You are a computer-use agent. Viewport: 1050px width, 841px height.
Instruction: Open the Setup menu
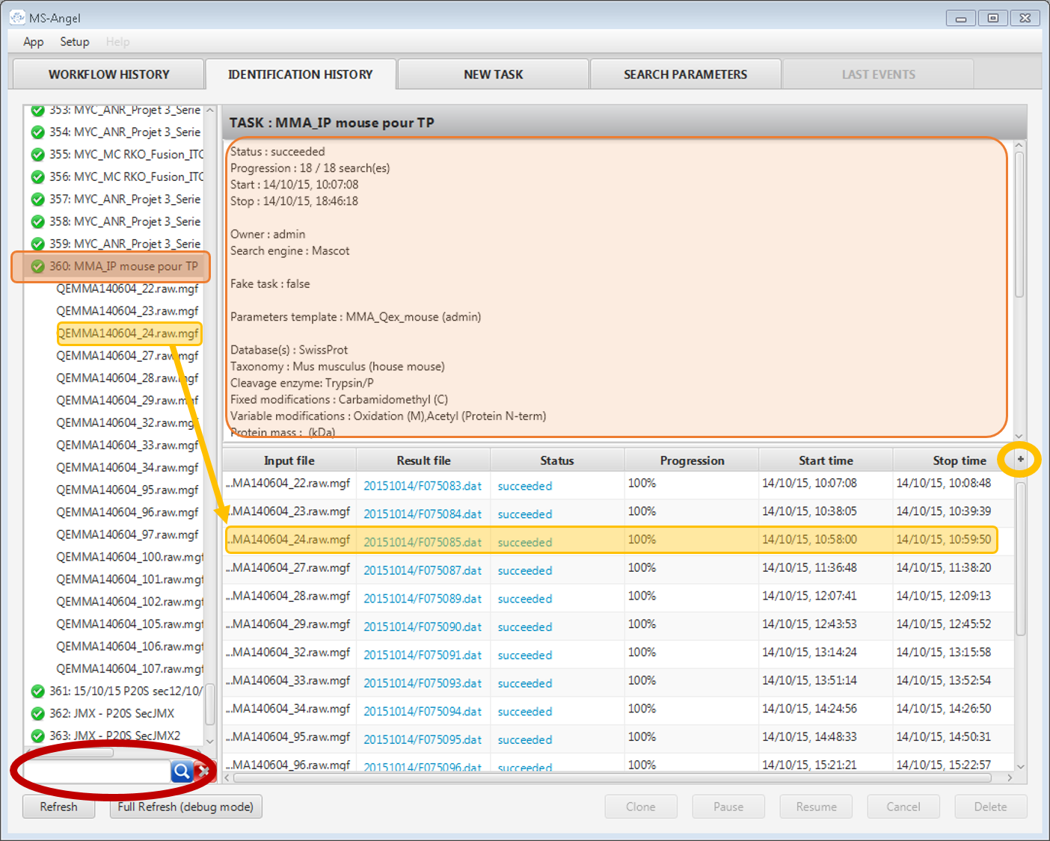pyautogui.click(x=75, y=42)
